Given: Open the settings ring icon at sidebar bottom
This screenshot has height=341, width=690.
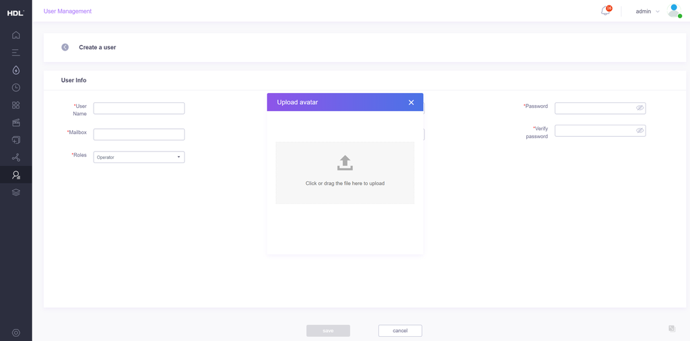Looking at the screenshot, I should click(x=16, y=333).
